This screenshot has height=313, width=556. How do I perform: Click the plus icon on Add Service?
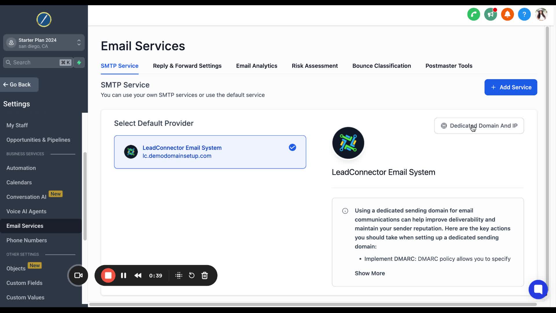point(493,87)
